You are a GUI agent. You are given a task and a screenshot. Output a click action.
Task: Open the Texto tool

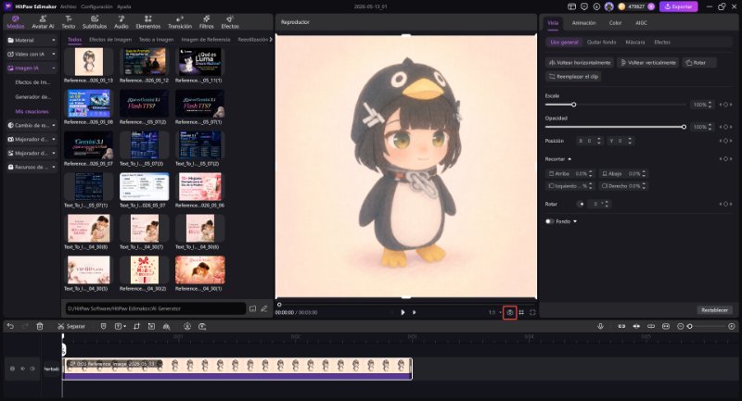pos(69,22)
